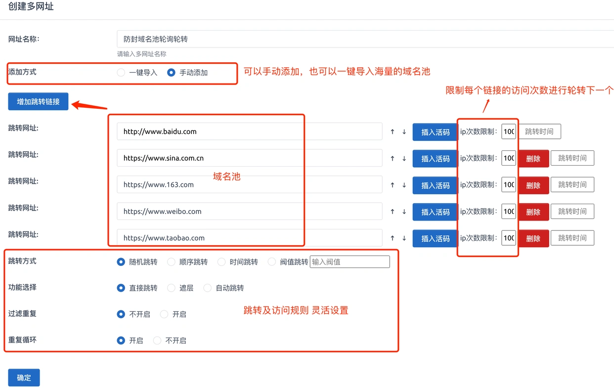Move weibo.com link down one position
This screenshot has height=391, width=614.
[404, 212]
